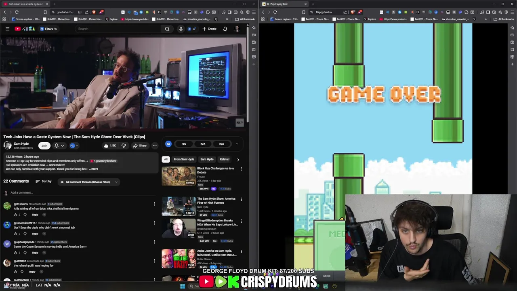Click the Brave Rewards icon in the YouTube window

pyautogui.click(x=101, y=12)
